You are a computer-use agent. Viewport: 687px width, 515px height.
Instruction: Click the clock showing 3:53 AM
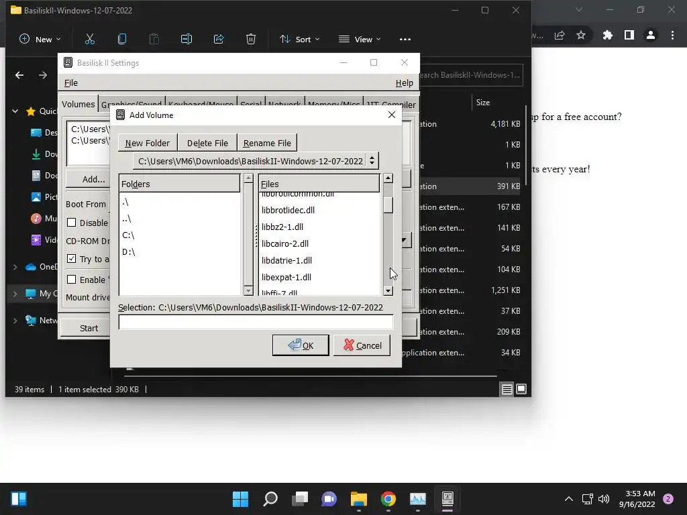pyautogui.click(x=640, y=494)
